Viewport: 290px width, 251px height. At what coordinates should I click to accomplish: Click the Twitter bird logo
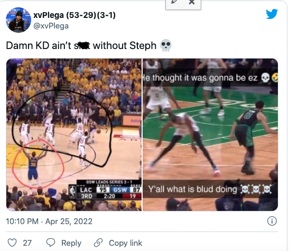(272, 14)
